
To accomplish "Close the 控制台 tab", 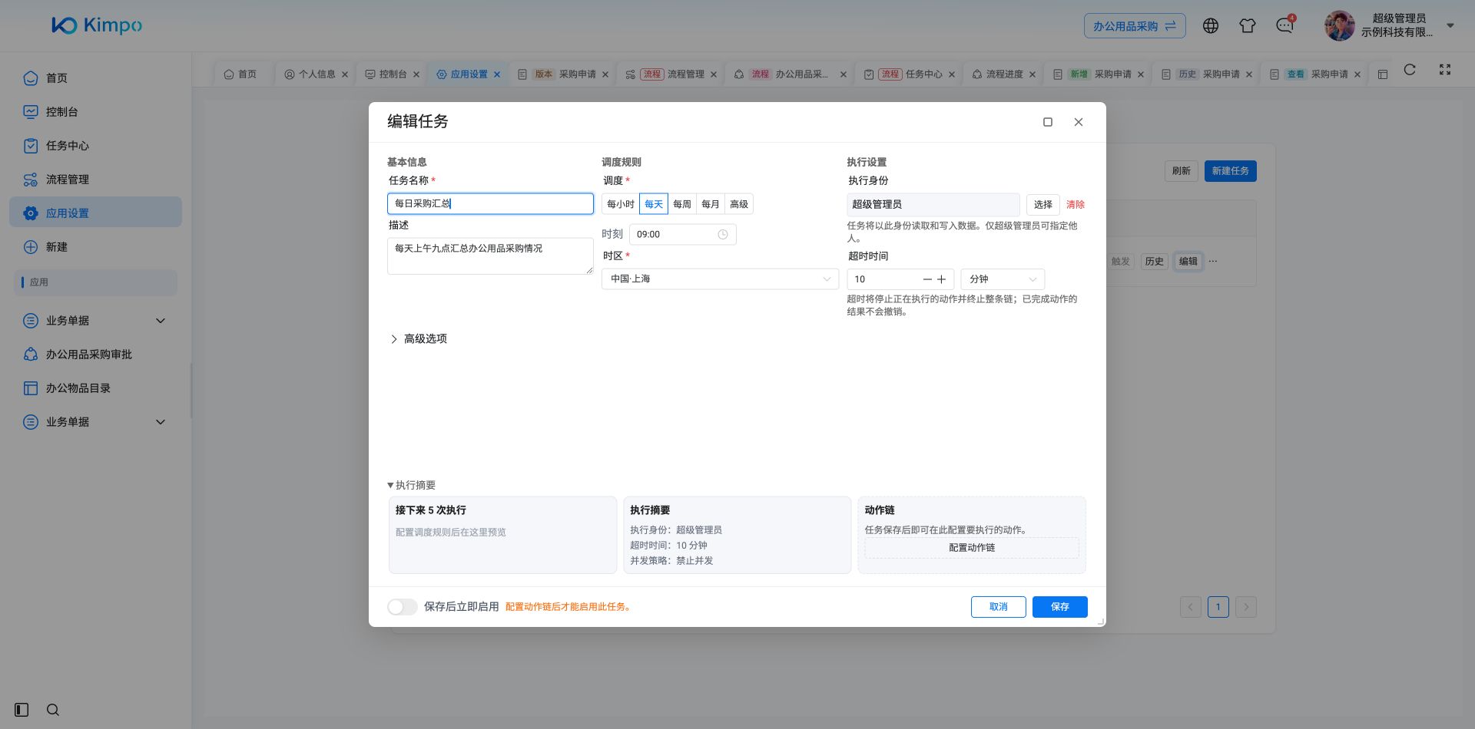I will tap(416, 74).
